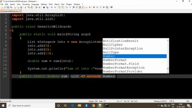This screenshot has width=192, height=108.
Task: Open the Search menu
Action: click(12, 4)
